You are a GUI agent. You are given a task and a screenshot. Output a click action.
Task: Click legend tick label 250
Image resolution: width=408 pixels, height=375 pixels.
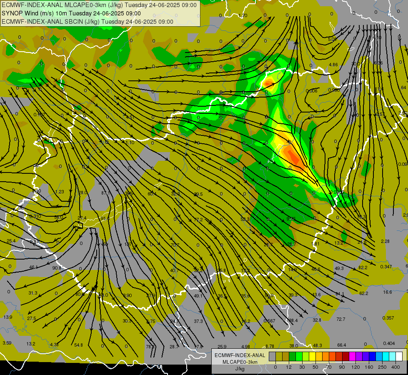[x=382, y=367]
